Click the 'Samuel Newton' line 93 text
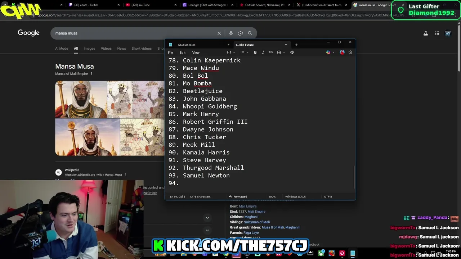Image resolution: width=461 pixels, height=259 pixels. [206, 176]
